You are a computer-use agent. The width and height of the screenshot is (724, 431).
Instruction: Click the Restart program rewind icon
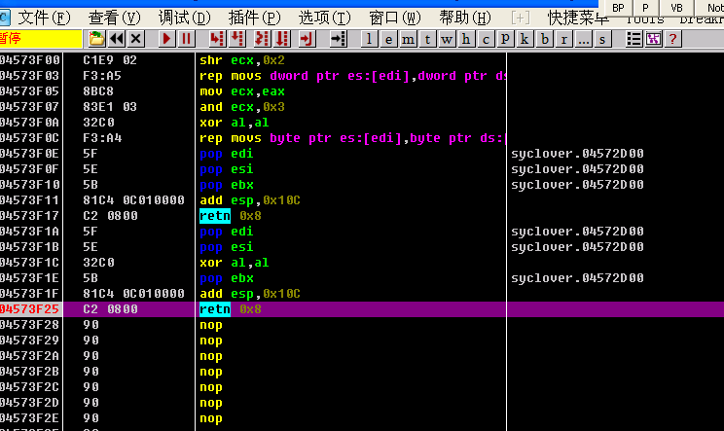(x=116, y=38)
